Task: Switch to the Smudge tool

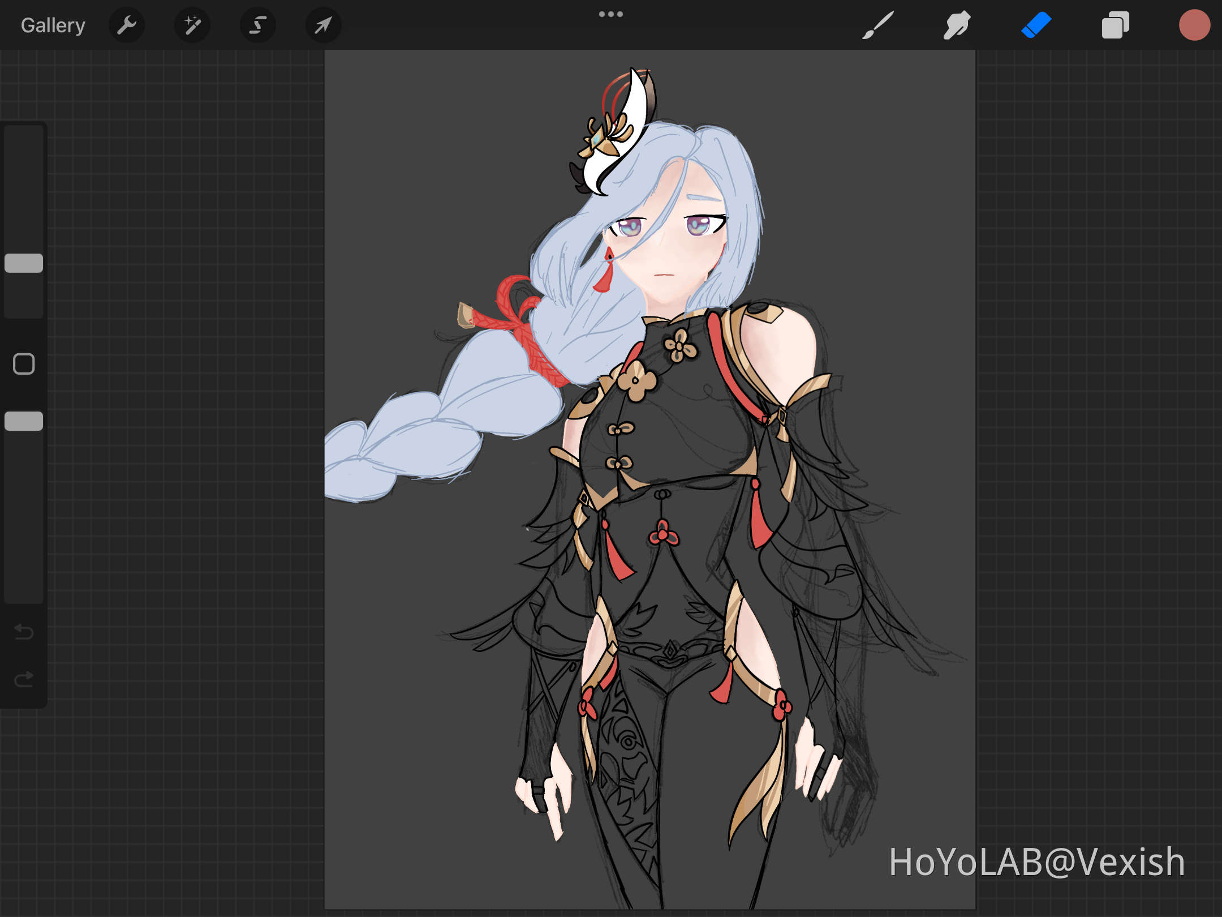Action: click(957, 25)
